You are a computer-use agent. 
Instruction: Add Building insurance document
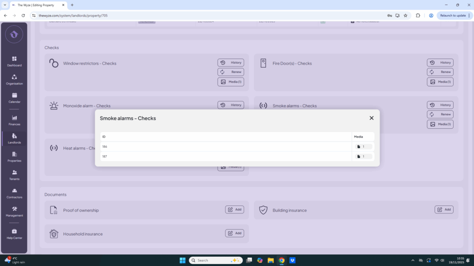pos(444,210)
